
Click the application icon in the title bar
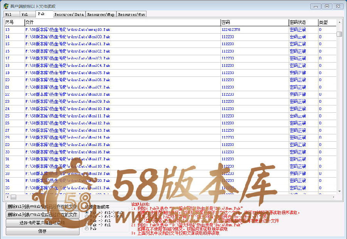tap(6, 6)
